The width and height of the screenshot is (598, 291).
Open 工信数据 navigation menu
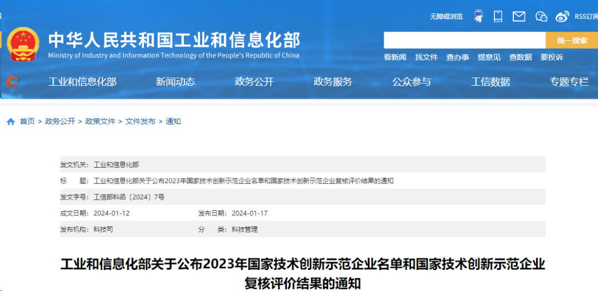coord(491,82)
